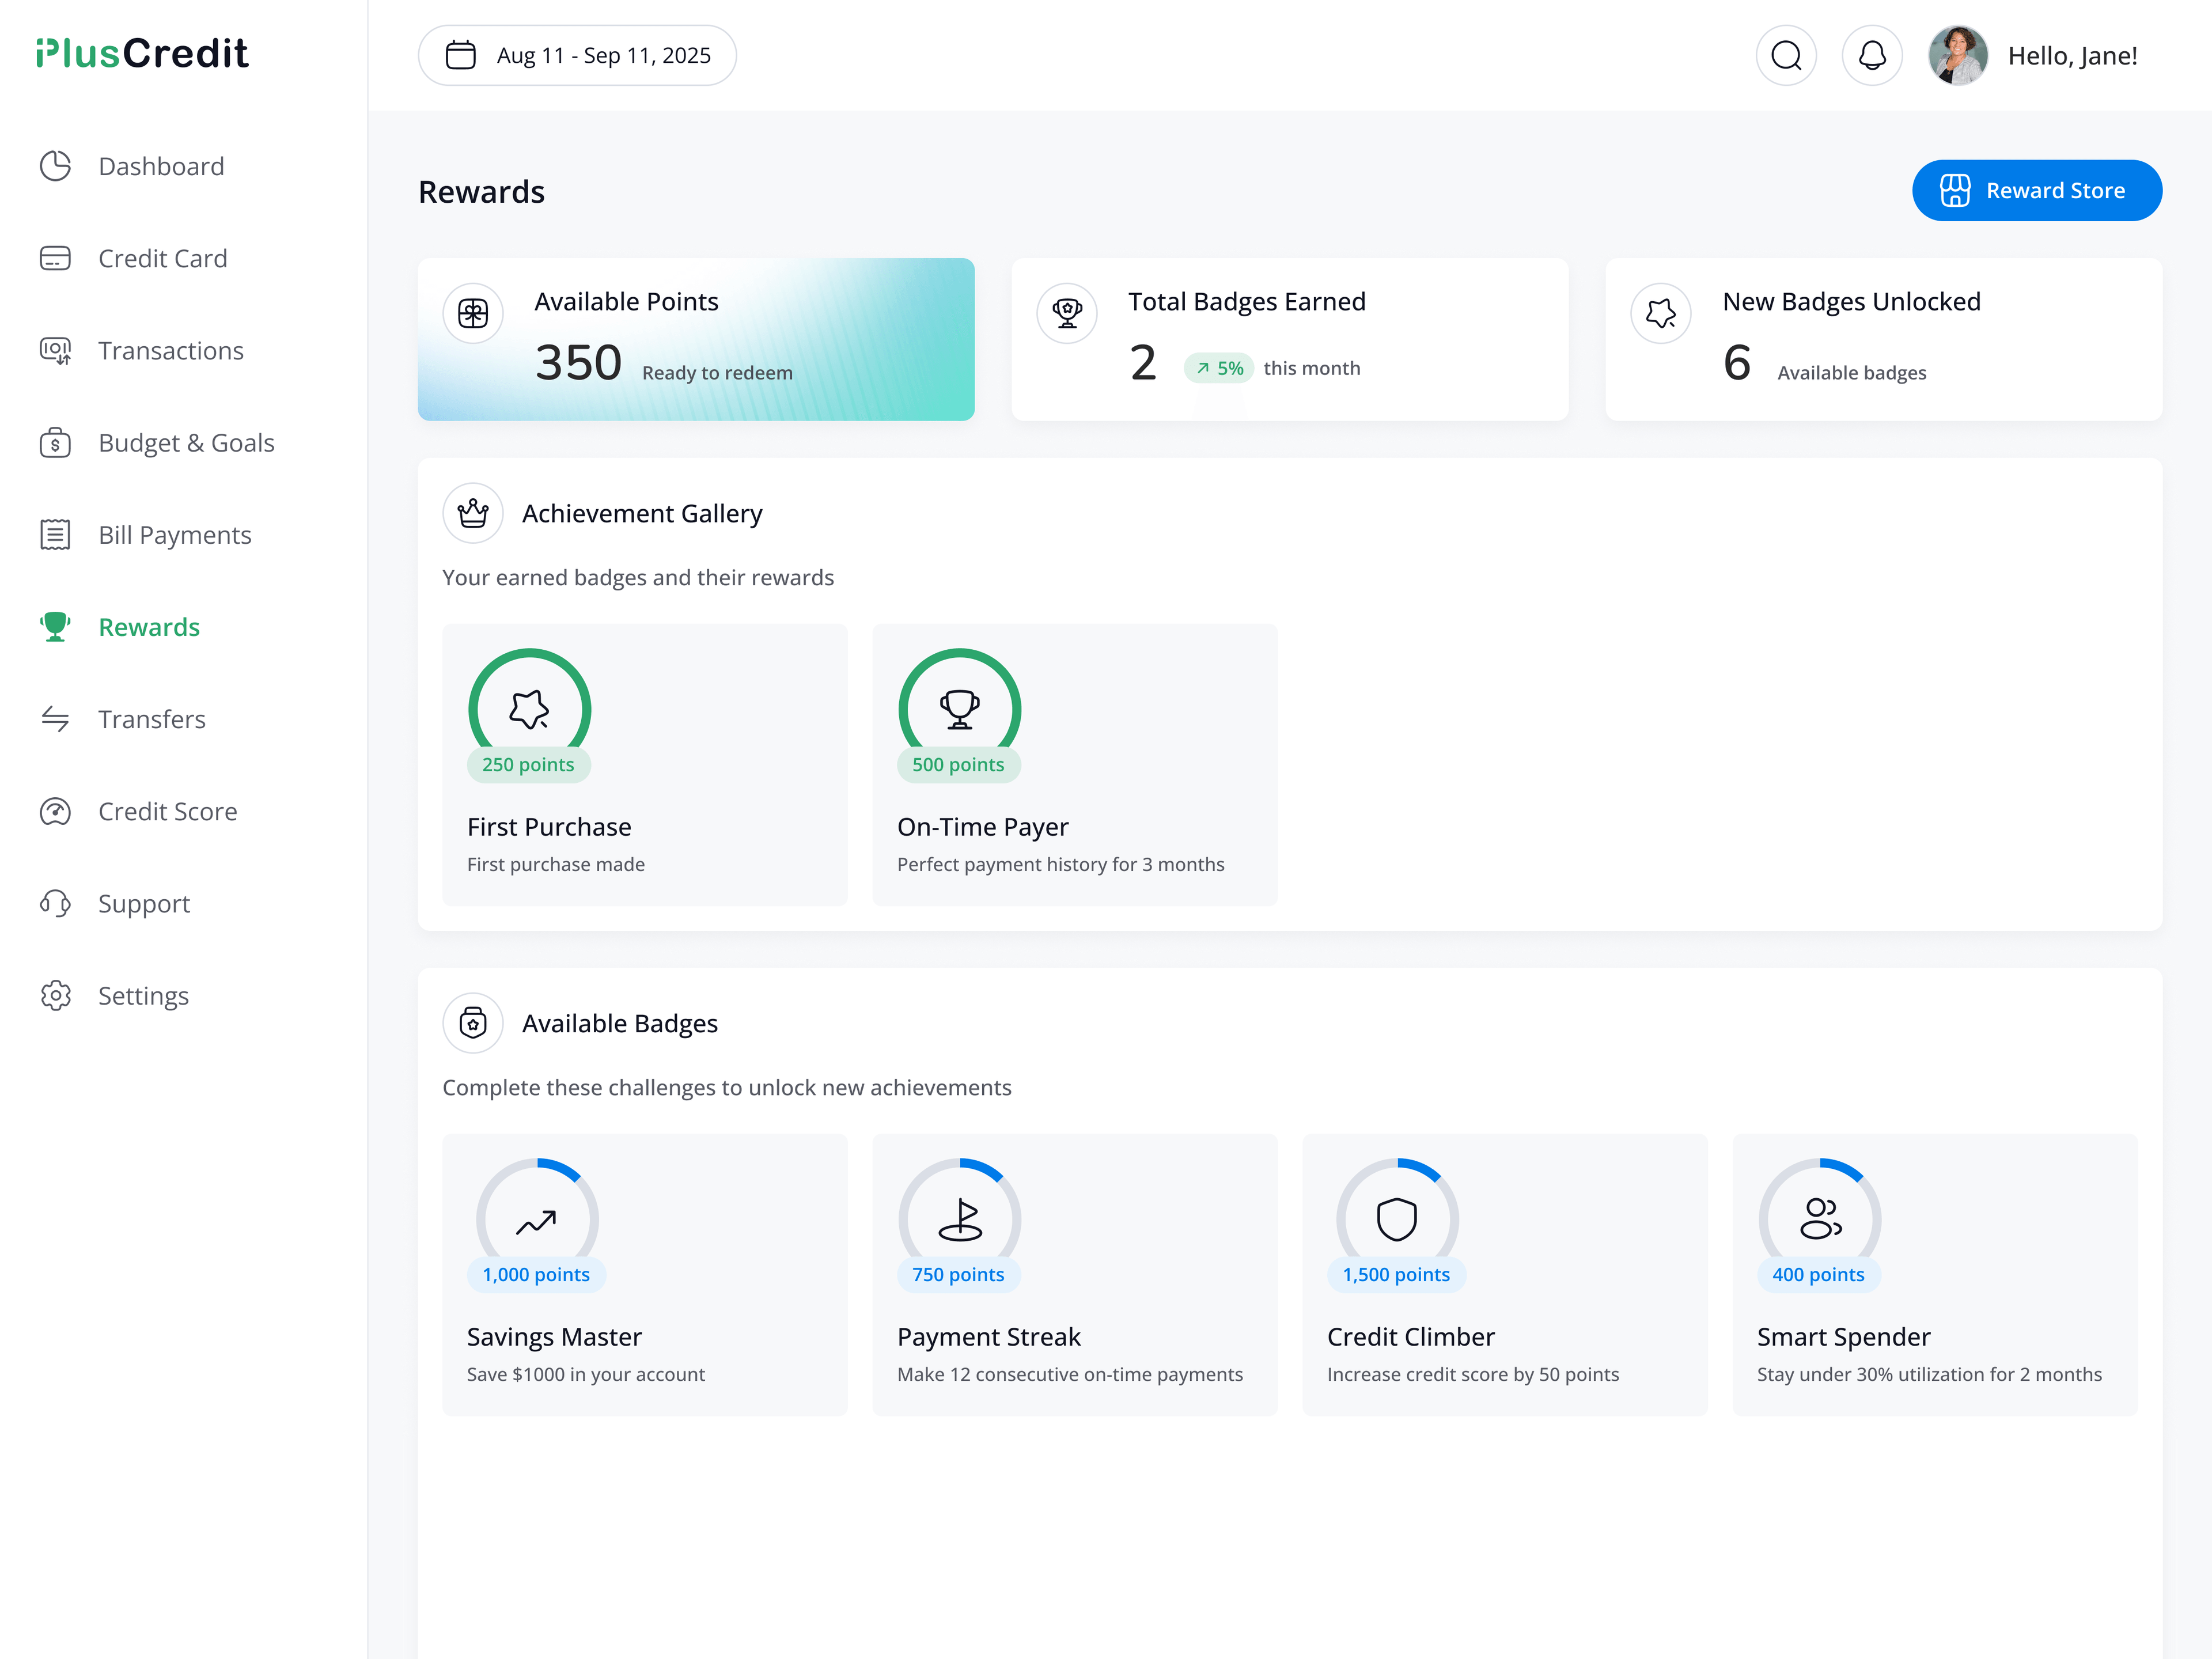Click the green Rewards trophy icon
The width and height of the screenshot is (2212, 1659).
pos(55,627)
